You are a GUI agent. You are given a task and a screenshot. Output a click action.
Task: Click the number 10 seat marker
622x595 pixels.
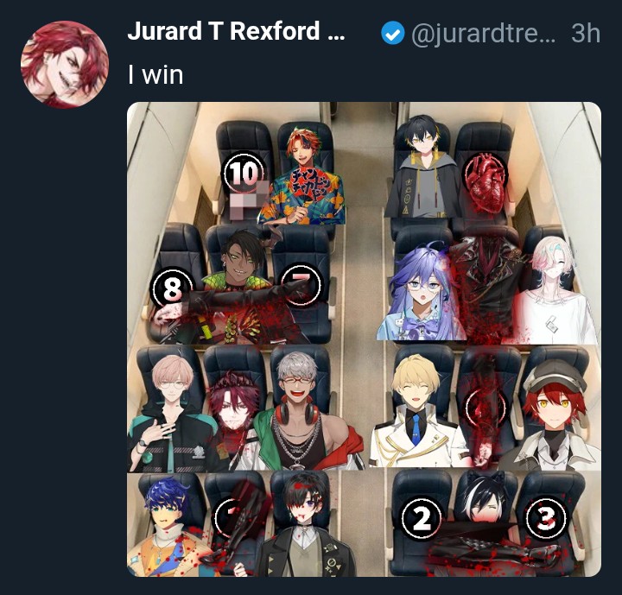[x=244, y=173]
